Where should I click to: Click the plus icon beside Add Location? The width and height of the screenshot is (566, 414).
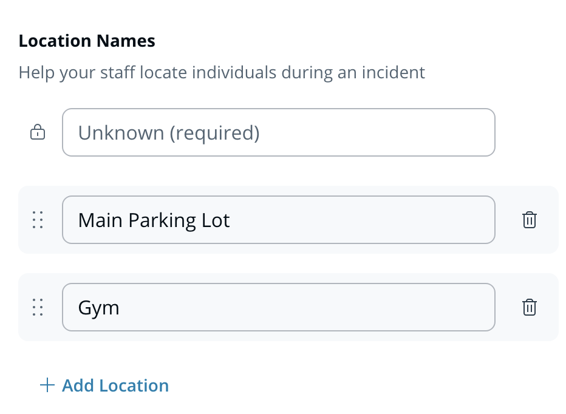(x=47, y=385)
